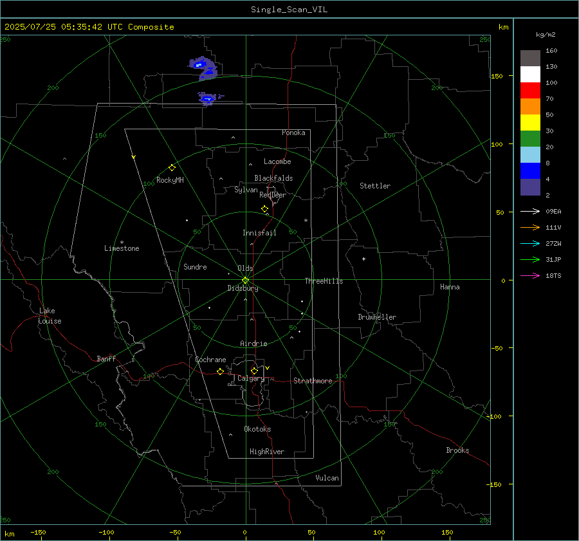Screen dimensions: 579x541
Task: Click the yellow diamond marker near RockyMH
Action: [172, 168]
